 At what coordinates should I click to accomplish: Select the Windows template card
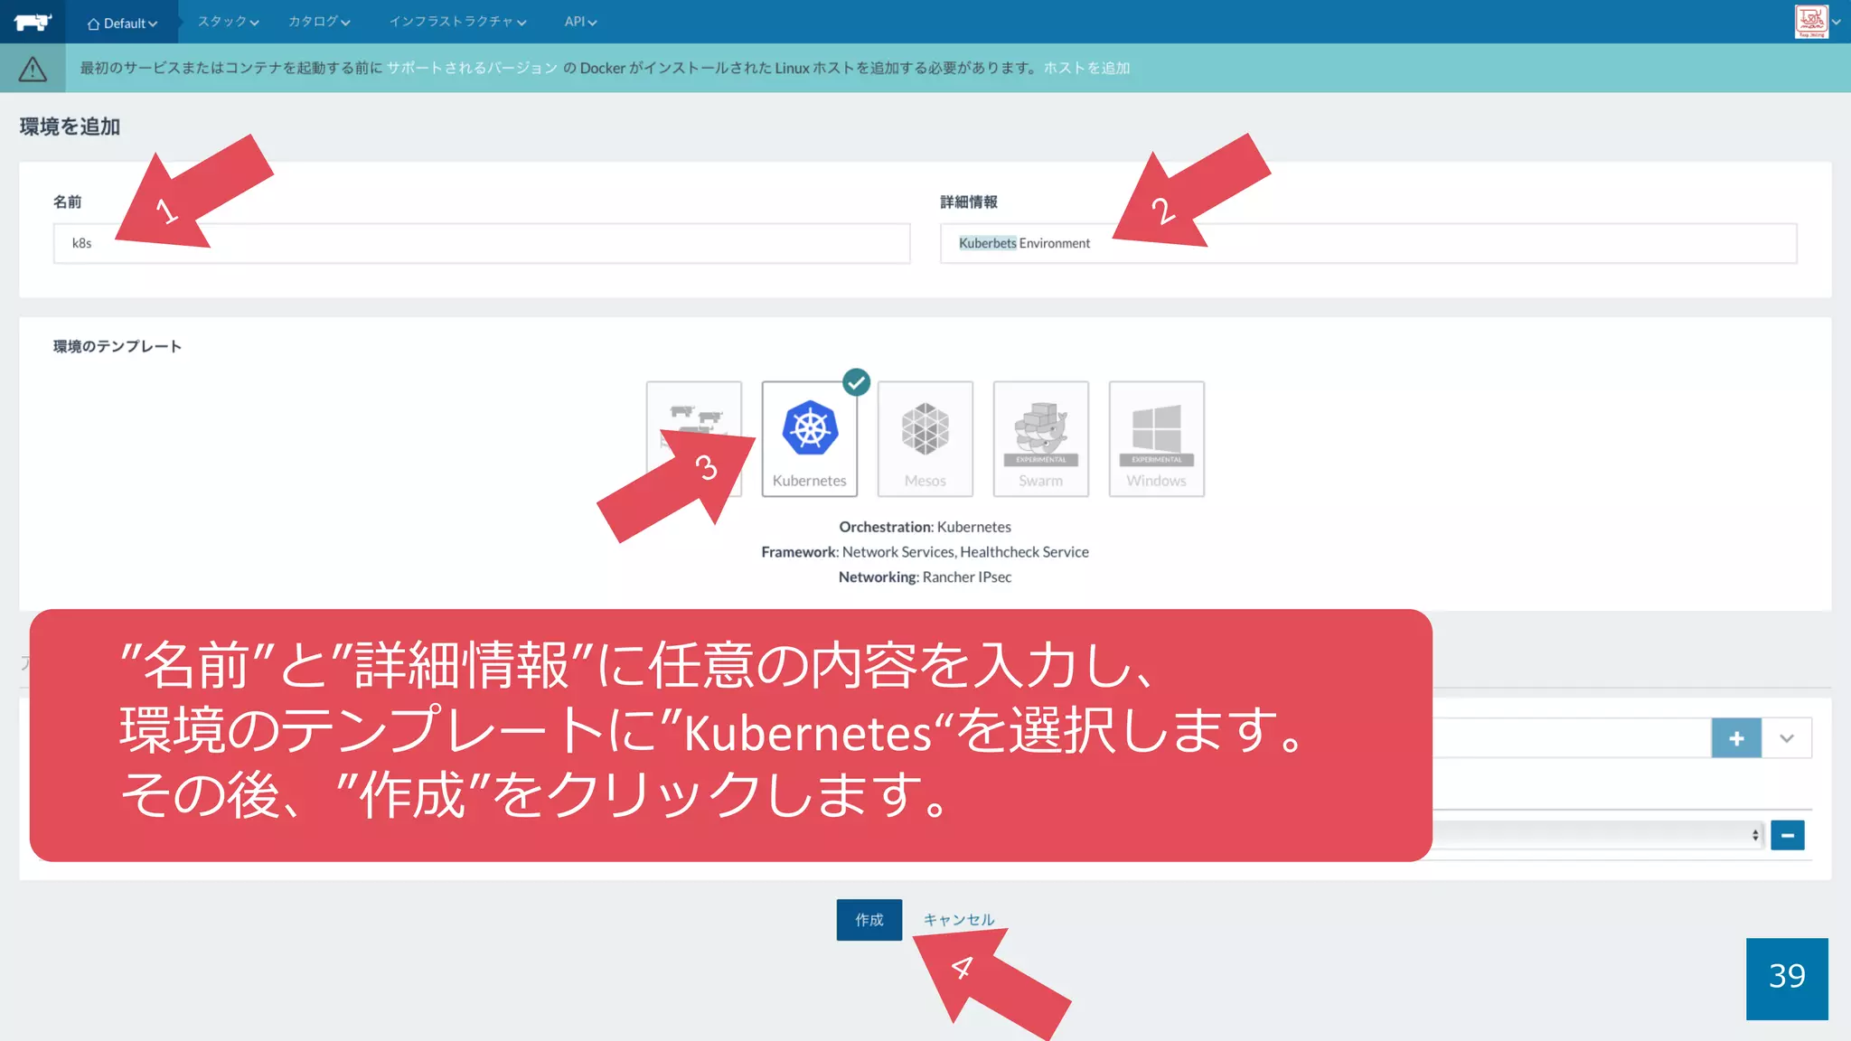[1156, 438]
